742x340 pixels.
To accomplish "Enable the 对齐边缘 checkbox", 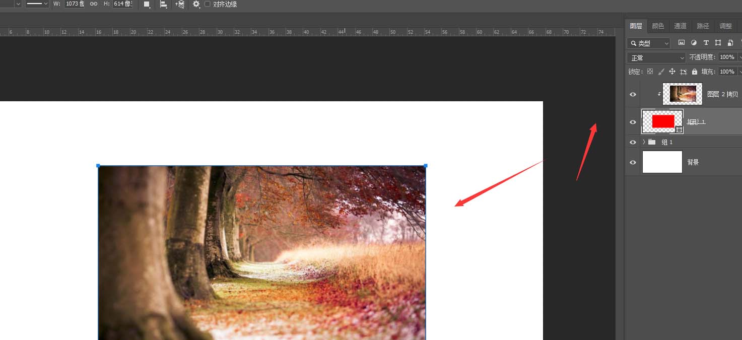I will pyautogui.click(x=207, y=4).
